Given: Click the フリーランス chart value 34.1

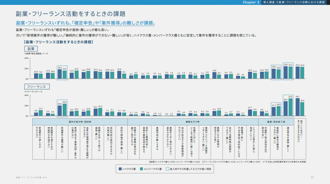Looking at the screenshot, I should (297, 97).
